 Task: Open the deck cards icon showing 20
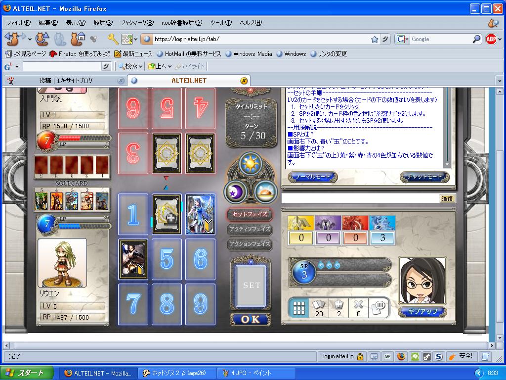tap(319, 308)
